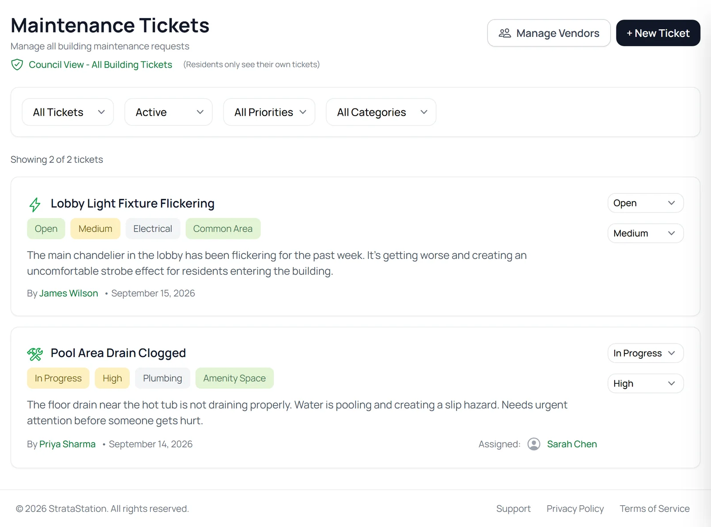Screen dimensions: 711x527
Task: Click the avatar icon beside Sarah Chen
Action: pos(534,444)
